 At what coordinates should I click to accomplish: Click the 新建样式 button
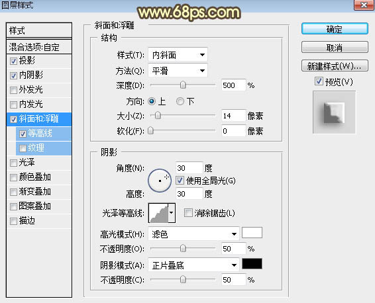[x=335, y=66]
